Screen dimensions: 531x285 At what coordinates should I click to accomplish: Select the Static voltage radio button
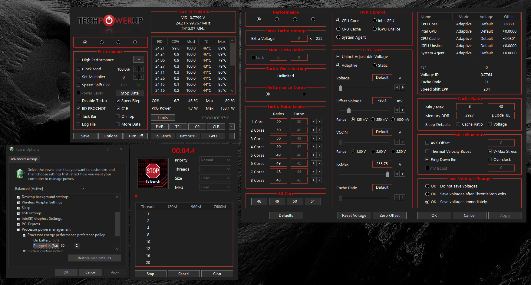click(x=375, y=65)
